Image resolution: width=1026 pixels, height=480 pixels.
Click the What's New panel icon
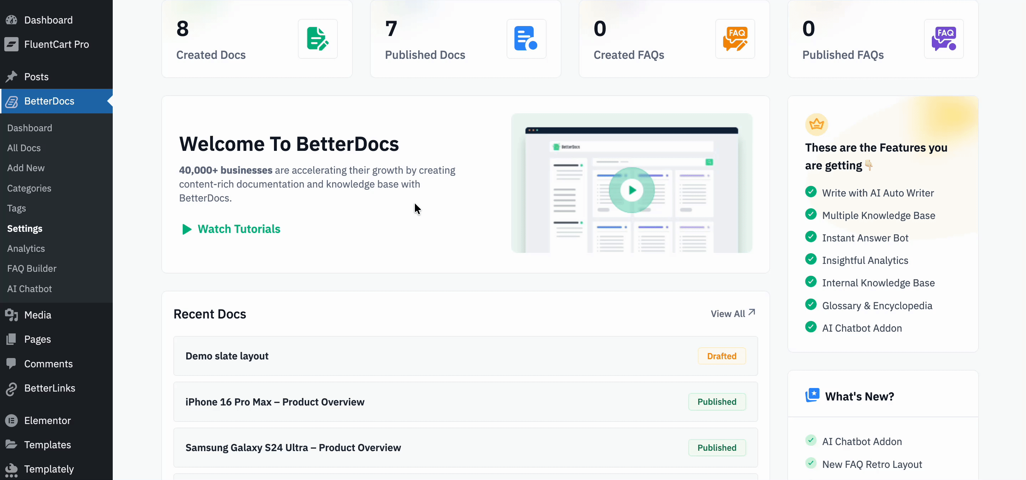[813, 395]
